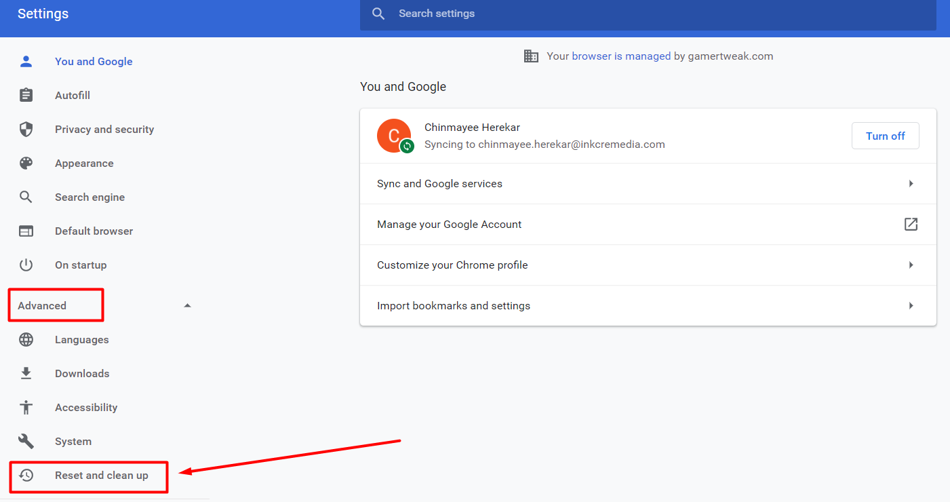Viewport: 950px width, 502px height.
Task: Click the search magnifier icon in search bar
Action: click(379, 14)
